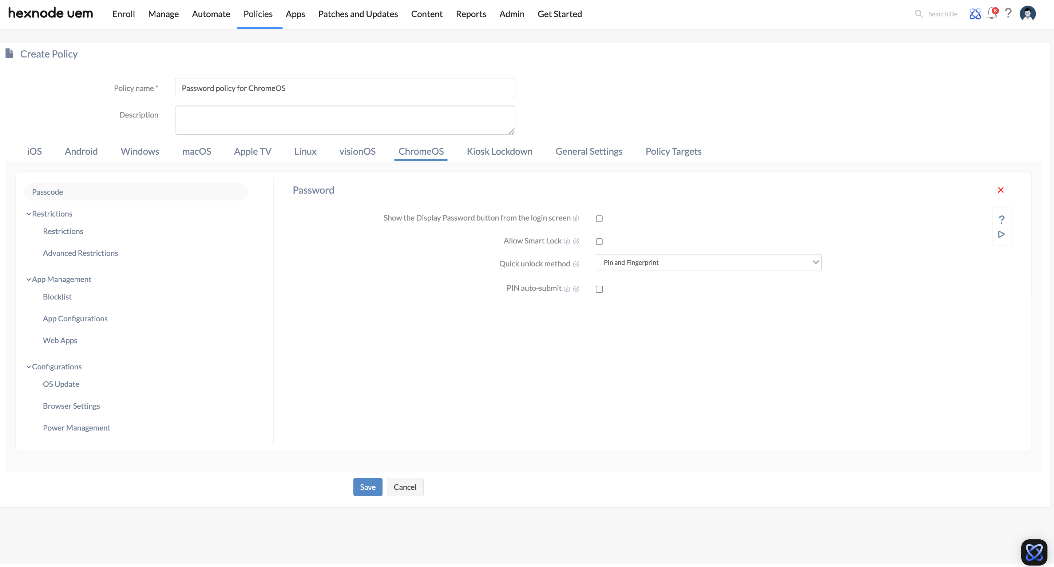Open the Enroll menu
This screenshot has width=1054, height=567.
click(x=124, y=14)
